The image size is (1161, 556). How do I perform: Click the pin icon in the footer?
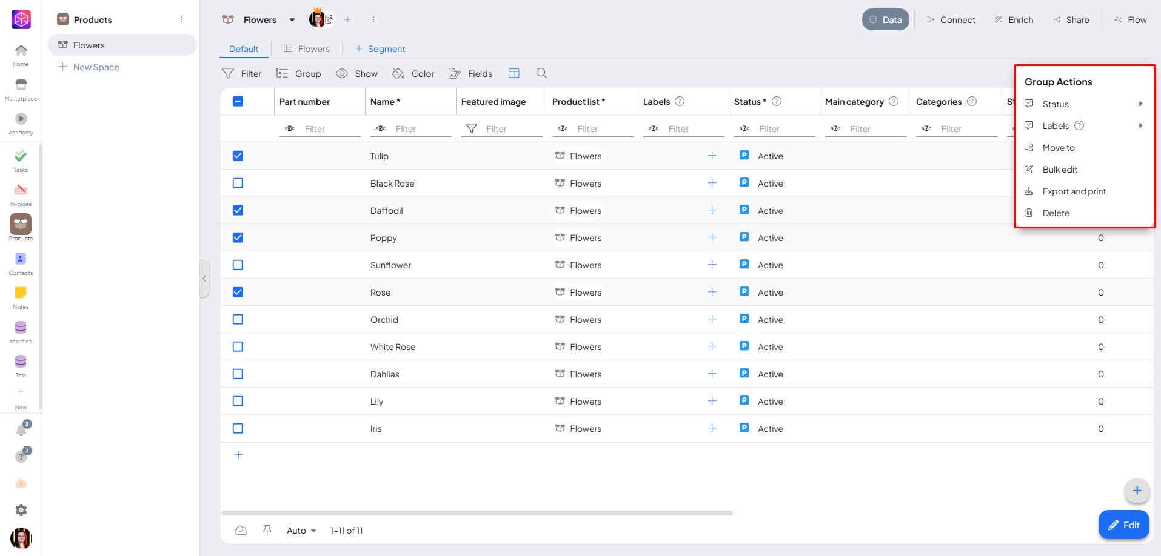click(267, 530)
